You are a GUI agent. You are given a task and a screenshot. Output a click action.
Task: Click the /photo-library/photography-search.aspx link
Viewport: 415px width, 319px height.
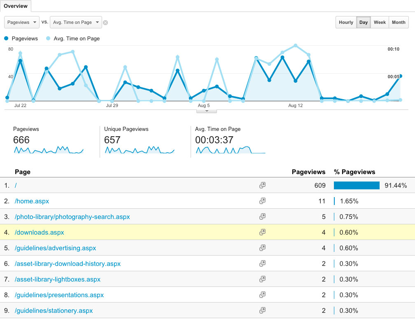click(x=72, y=217)
